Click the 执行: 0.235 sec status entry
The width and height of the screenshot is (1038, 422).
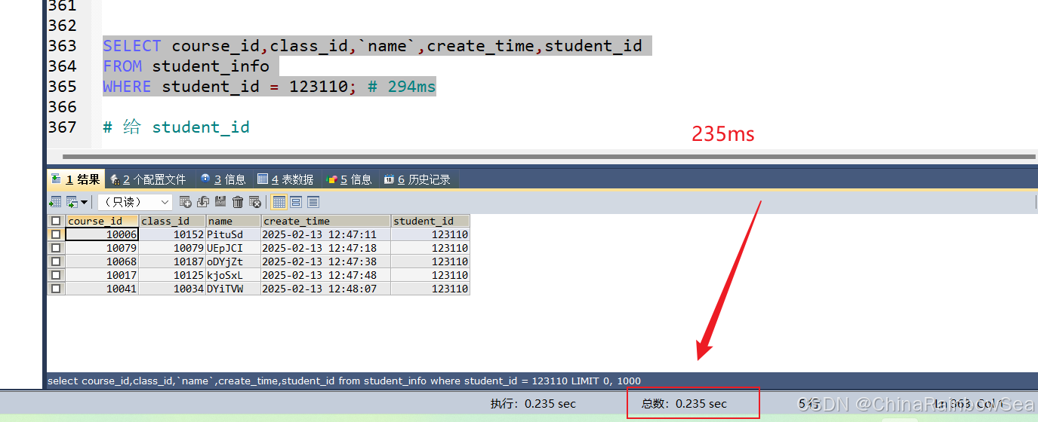pyautogui.click(x=533, y=403)
